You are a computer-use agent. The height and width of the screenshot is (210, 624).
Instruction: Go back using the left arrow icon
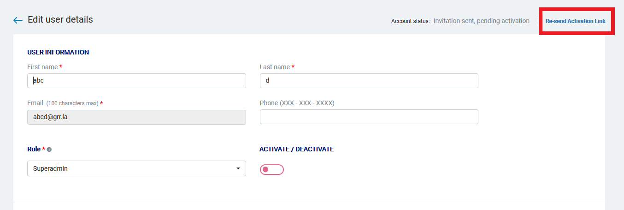(18, 20)
